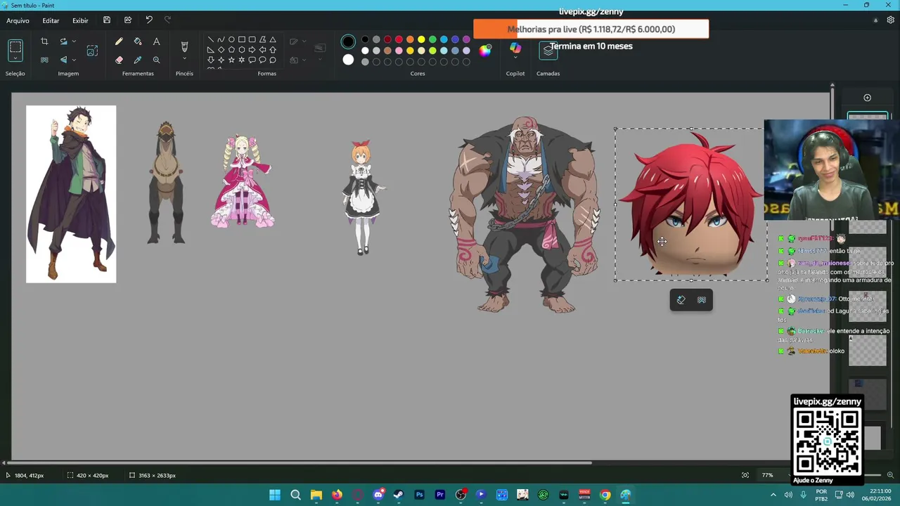Open the Edit colors wheel
This screenshot has height=506, width=900.
[485, 50]
